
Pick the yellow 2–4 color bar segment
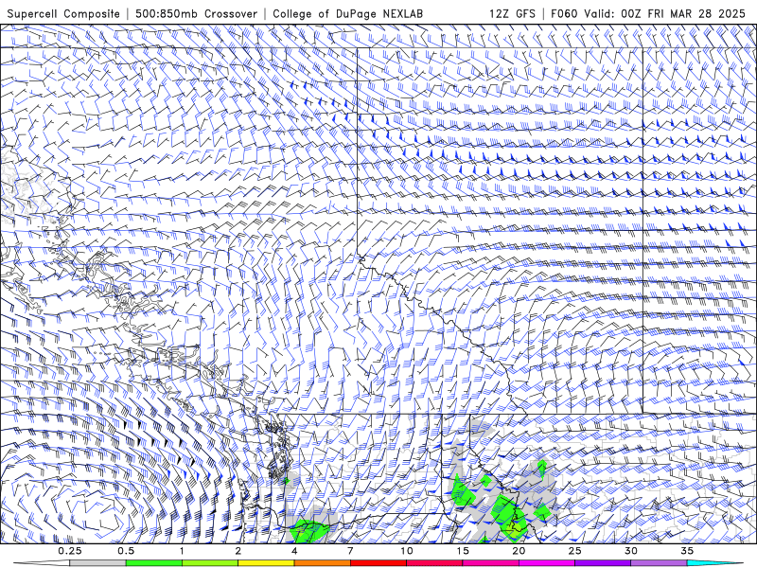(x=266, y=563)
